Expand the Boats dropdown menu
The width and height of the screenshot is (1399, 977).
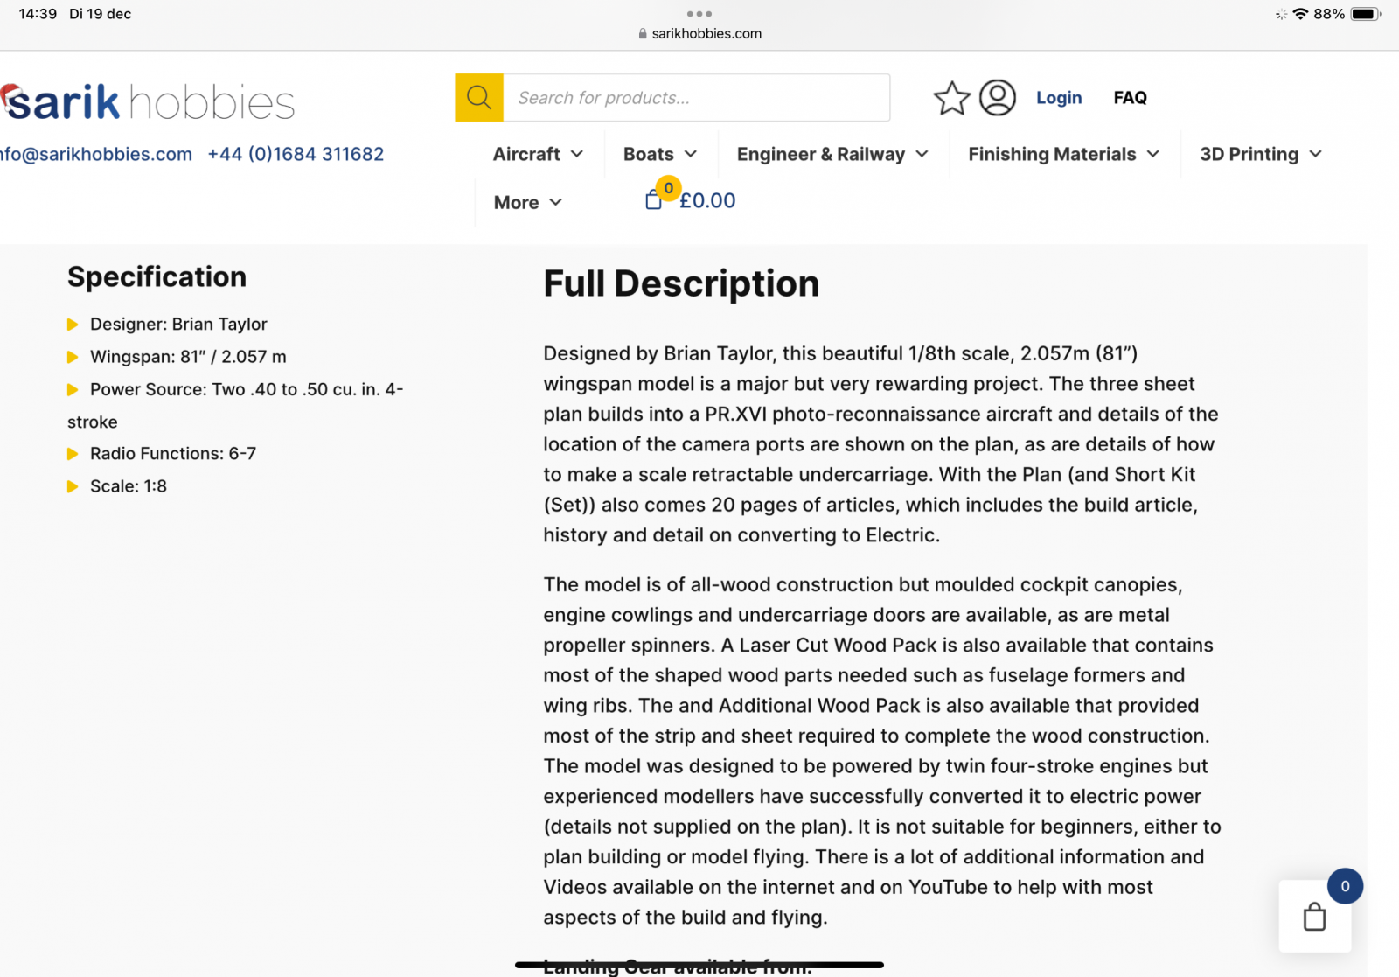coord(660,154)
